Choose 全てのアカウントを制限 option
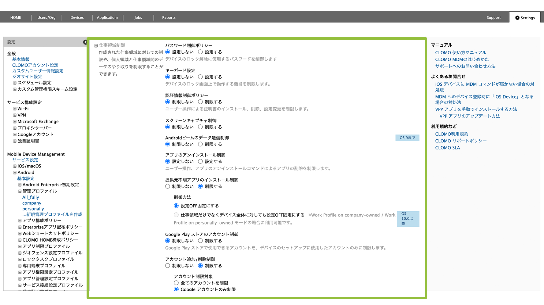The height and width of the screenshot is (305, 544). [176, 283]
